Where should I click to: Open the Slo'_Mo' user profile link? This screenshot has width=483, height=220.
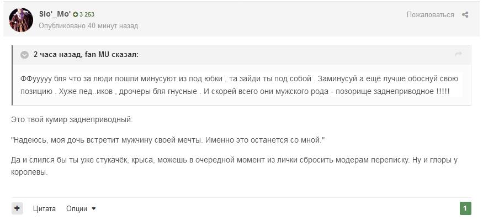55,14
